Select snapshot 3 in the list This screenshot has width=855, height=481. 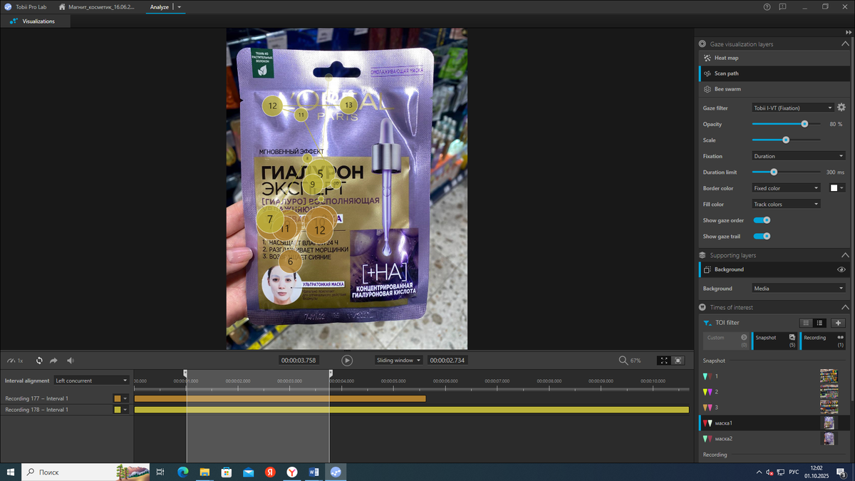click(772, 407)
